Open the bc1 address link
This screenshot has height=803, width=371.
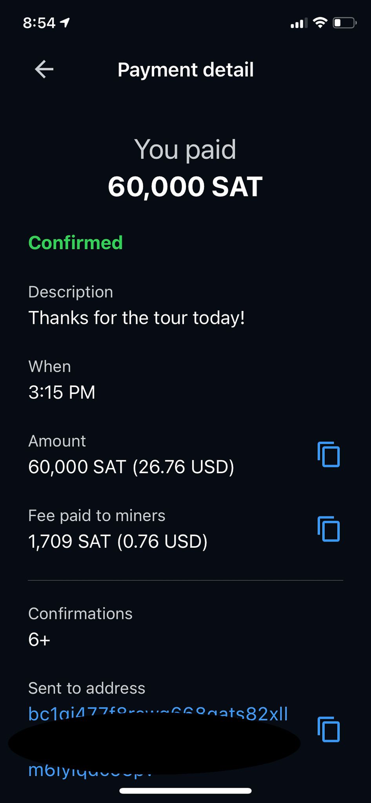(x=158, y=714)
